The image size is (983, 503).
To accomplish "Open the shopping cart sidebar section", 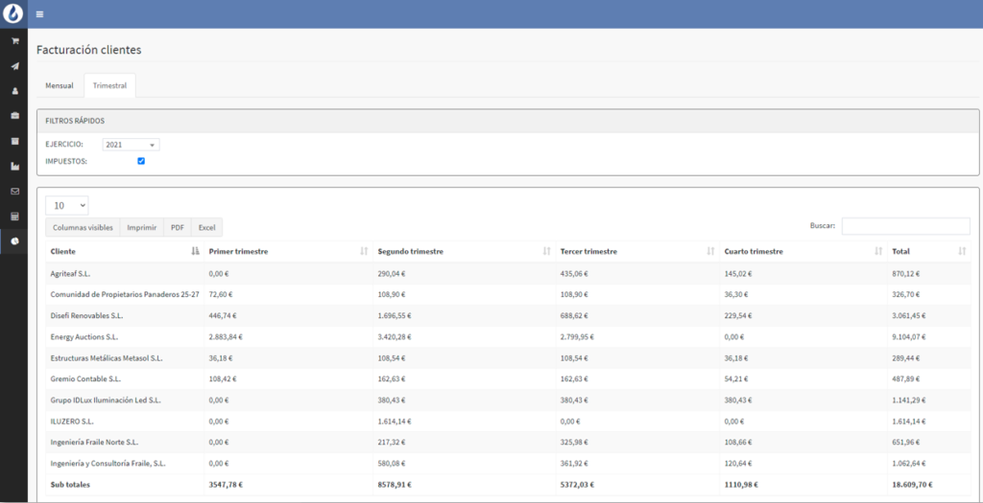I will tap(14, 41).
